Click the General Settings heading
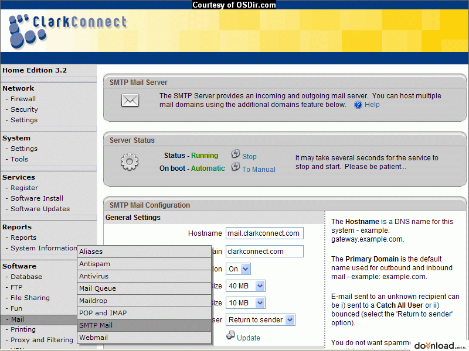 point(133,218)
